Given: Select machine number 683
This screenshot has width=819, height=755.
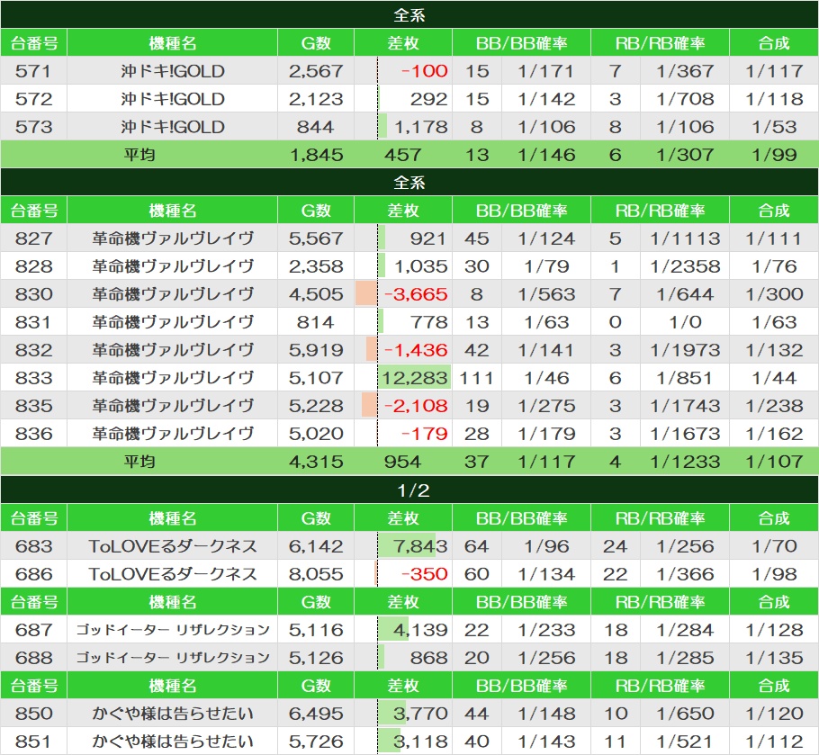Looking at the screenshot, I should click(x=33, y=546).
